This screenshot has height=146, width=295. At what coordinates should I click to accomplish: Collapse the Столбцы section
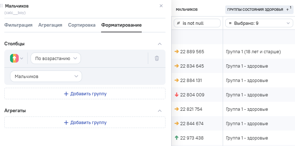coord(160,44)
